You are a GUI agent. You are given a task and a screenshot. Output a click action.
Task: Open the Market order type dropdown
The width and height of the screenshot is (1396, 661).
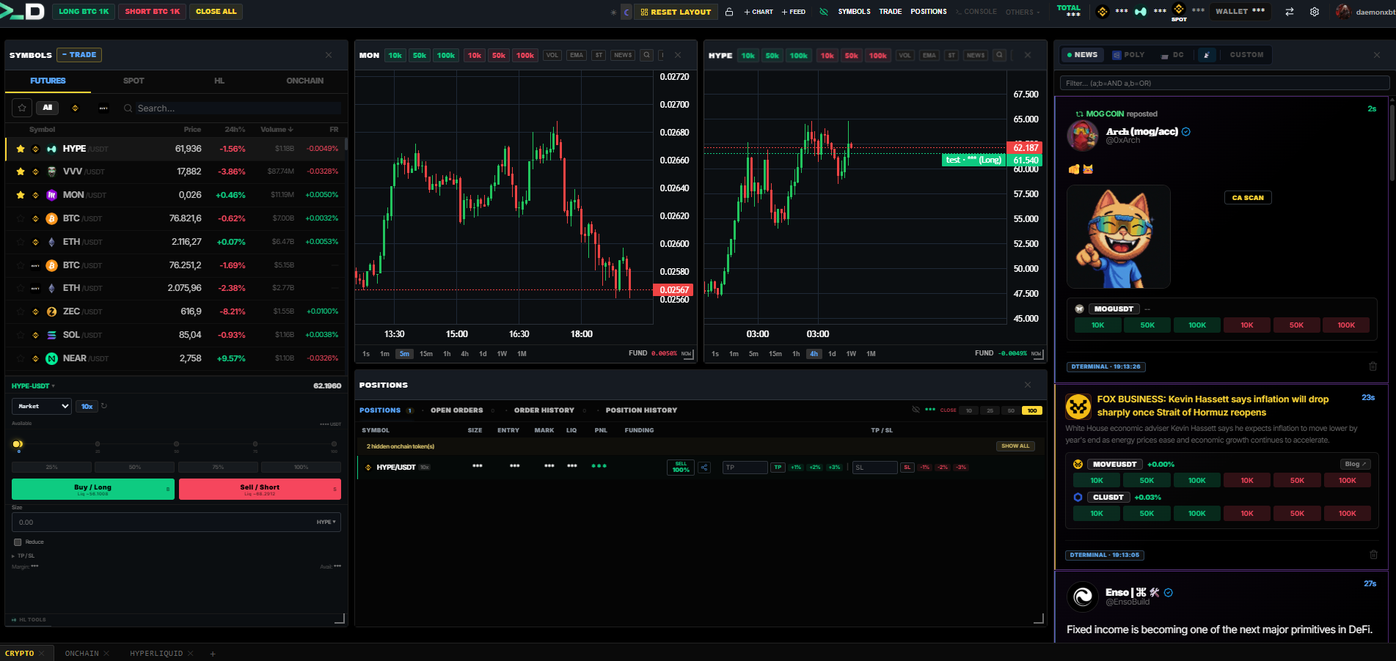[42, 406]
